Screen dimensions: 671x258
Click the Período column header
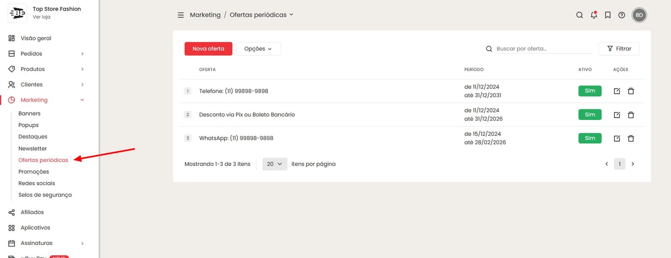coord(474,70)
